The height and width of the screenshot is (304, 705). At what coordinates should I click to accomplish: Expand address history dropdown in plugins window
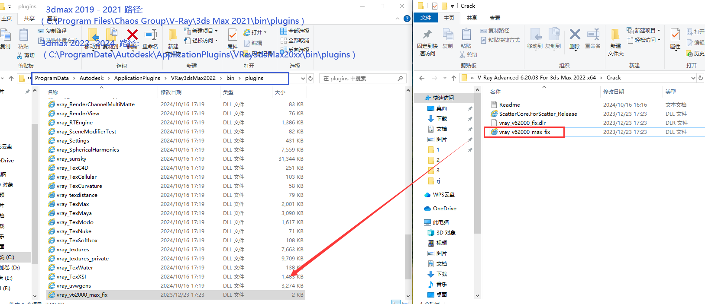coord(303,79)
